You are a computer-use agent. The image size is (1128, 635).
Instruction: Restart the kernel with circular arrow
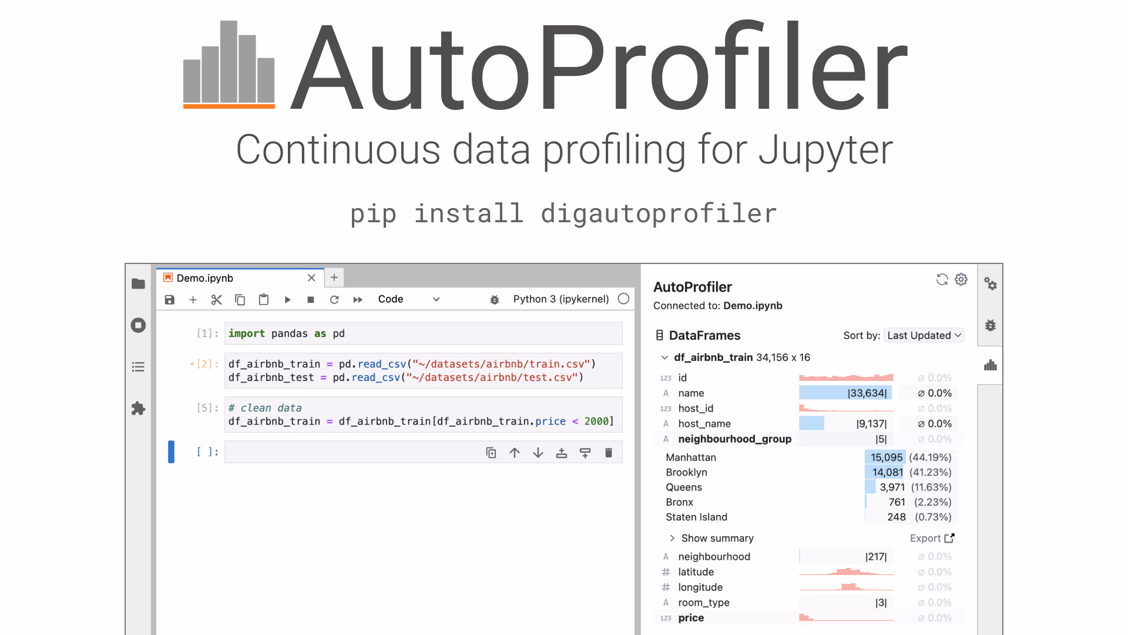[x=334, y=299]
